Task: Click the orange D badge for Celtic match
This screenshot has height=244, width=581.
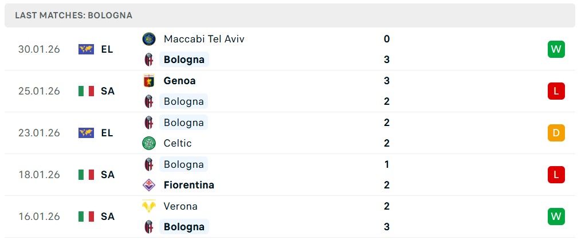Action: point(556,133)
